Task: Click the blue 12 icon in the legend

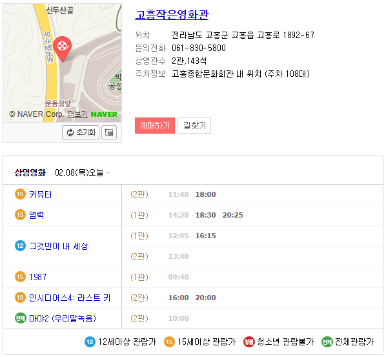Action: coord(90,342)
